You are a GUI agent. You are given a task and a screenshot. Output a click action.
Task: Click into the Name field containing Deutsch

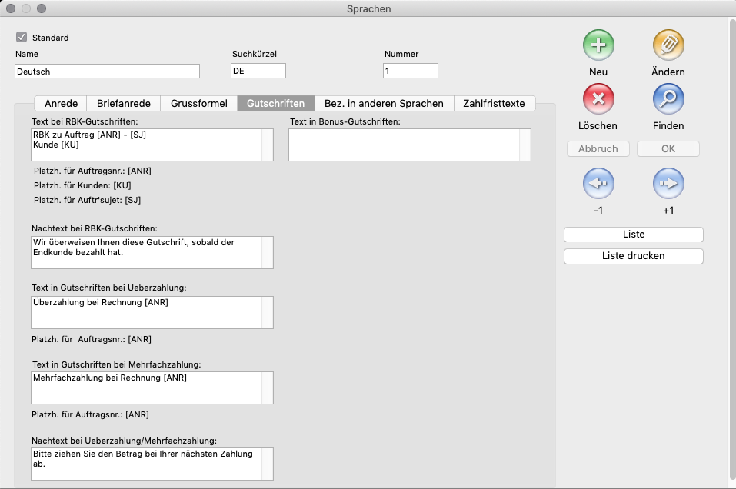point(107,71)
